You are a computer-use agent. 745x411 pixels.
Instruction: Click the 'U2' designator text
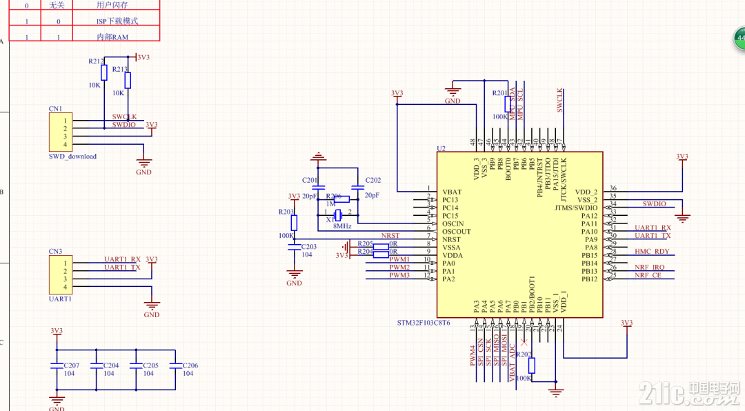pyautogui.click(x=441, y=148)
